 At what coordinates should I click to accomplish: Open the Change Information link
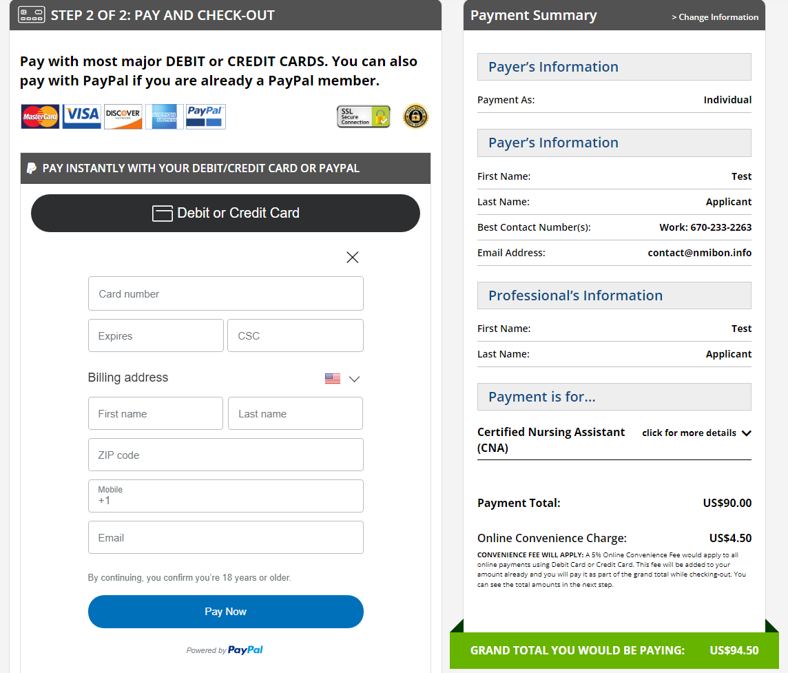(715, 17)
